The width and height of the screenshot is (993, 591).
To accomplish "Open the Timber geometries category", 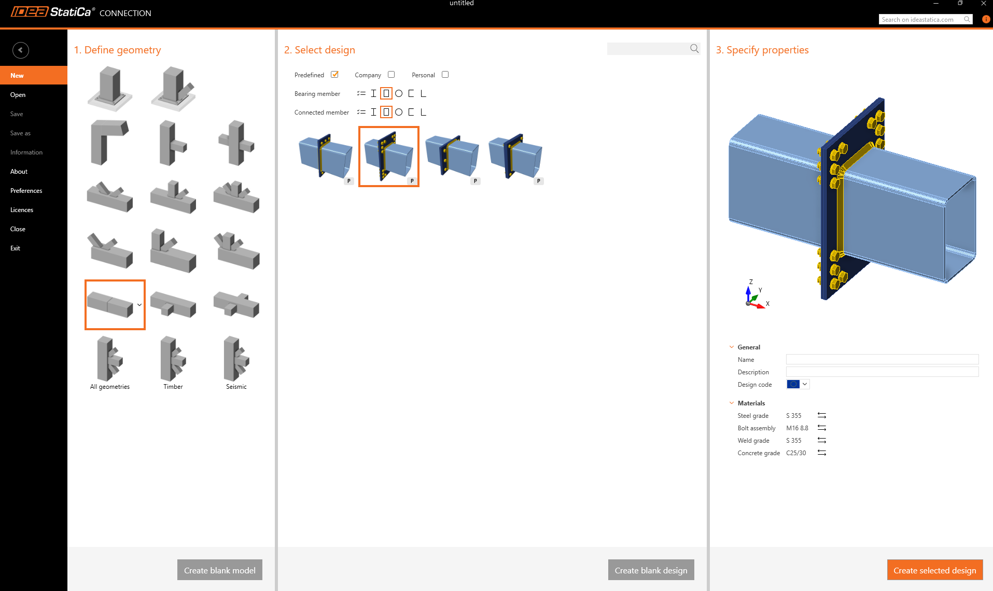I will pos(173,363).
